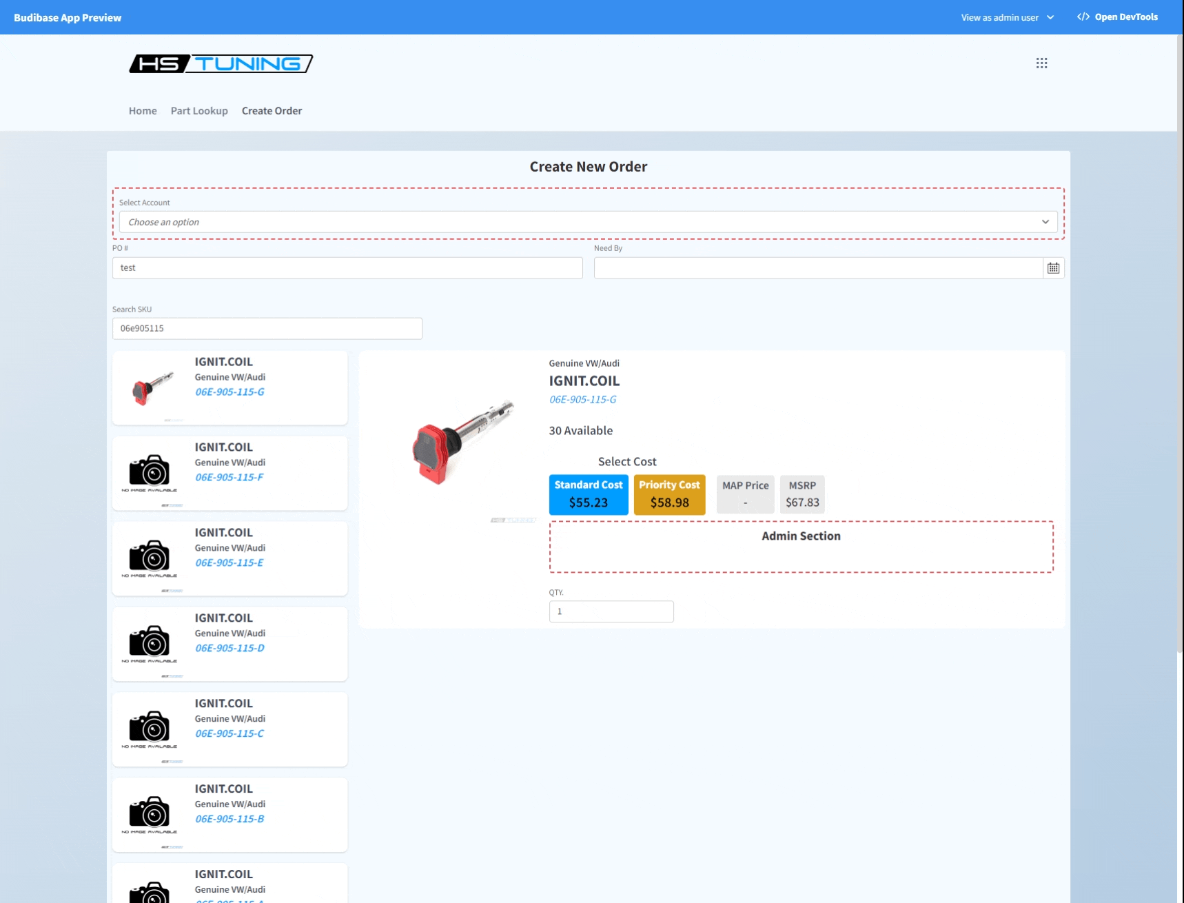Click the Need By date field
The image size is (1184, 903).
(818, 268)
